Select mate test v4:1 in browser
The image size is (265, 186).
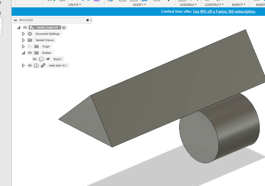click(58, 65)
